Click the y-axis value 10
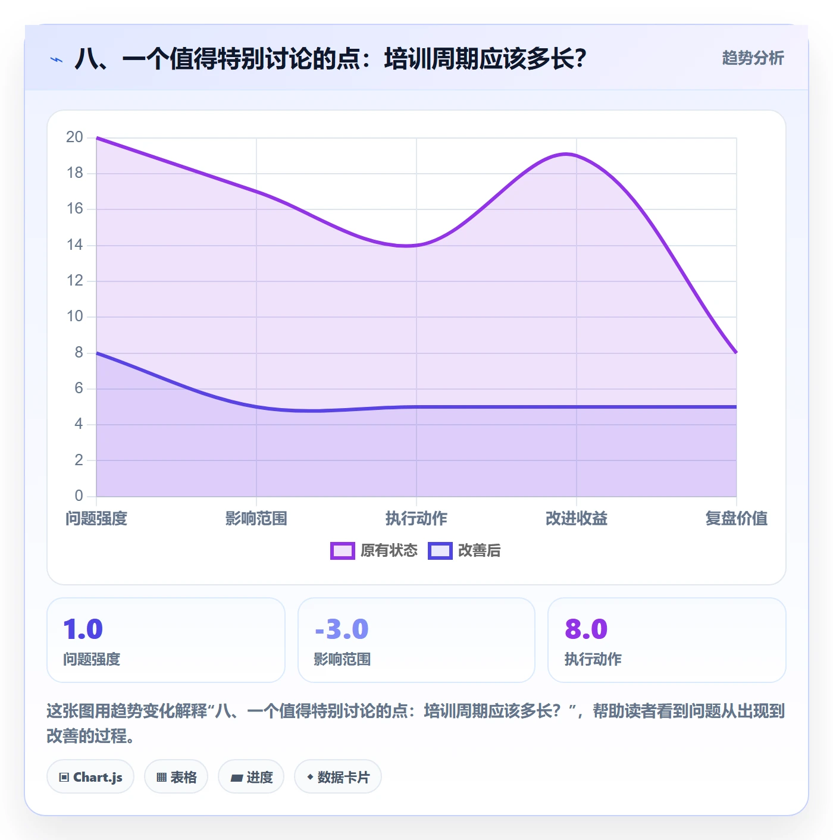833x840 pixels. pos(75,316)
